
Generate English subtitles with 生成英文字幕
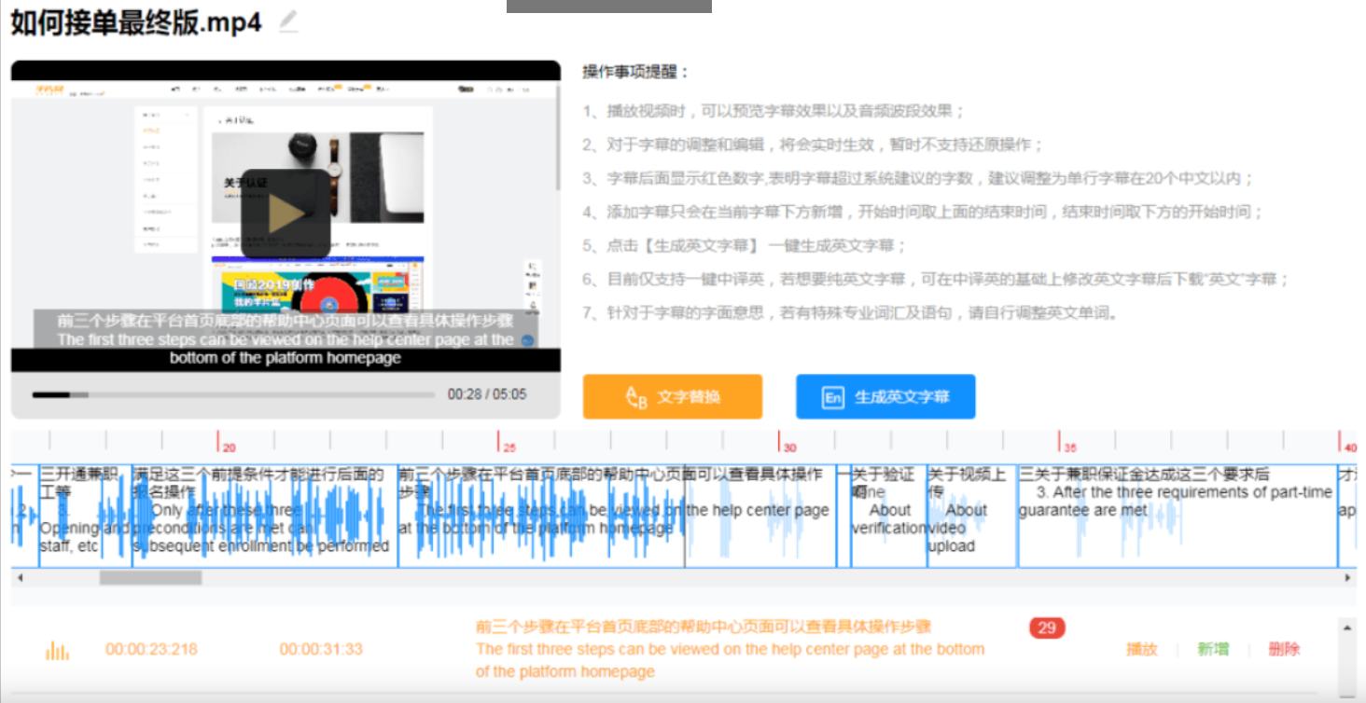(x=885, y=396)
